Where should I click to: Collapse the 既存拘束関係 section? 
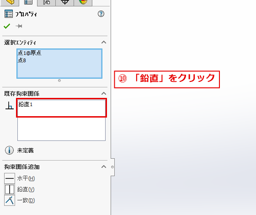pyautogui.click(x=104, y=93)
